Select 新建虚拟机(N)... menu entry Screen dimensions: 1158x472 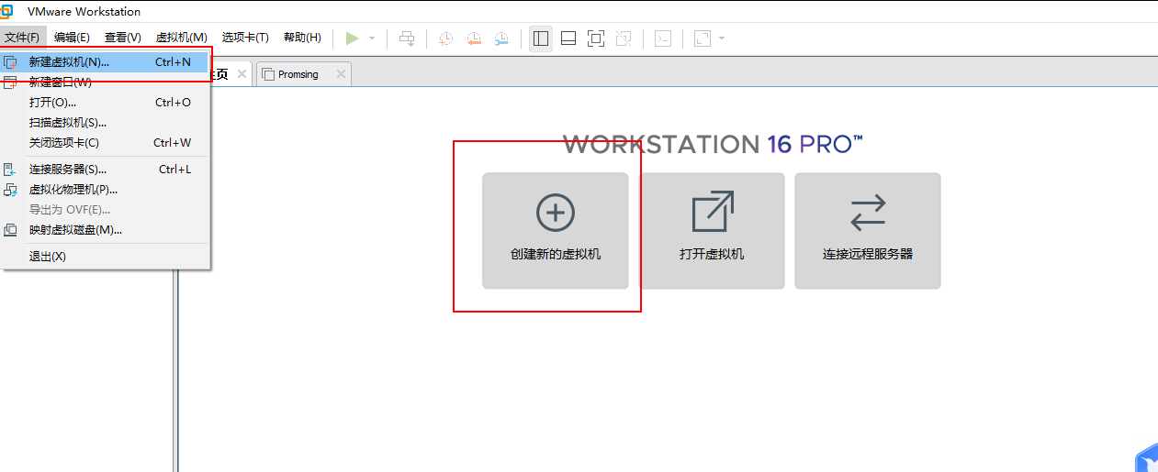[105, 62]
